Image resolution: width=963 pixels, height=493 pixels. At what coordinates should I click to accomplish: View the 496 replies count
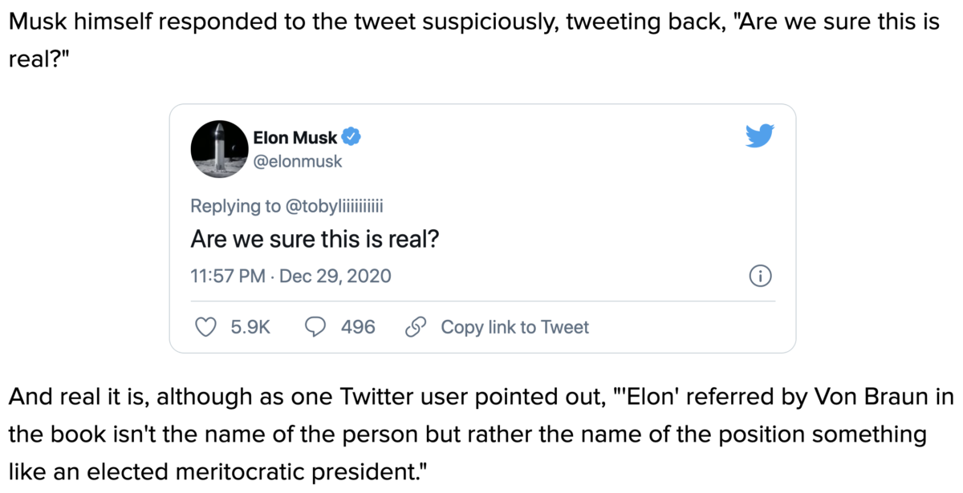pos(358,327)
